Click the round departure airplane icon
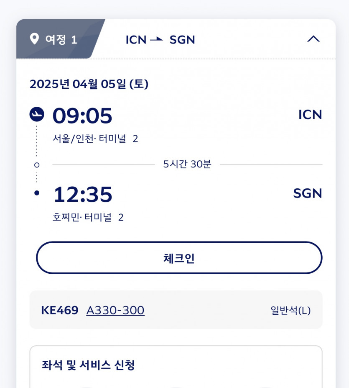349x388 pixels. pos(37,114)
